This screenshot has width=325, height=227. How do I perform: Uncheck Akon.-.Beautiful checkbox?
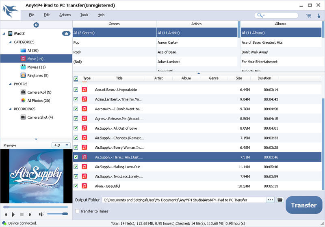pyautogui.click(x=76, y=186)
